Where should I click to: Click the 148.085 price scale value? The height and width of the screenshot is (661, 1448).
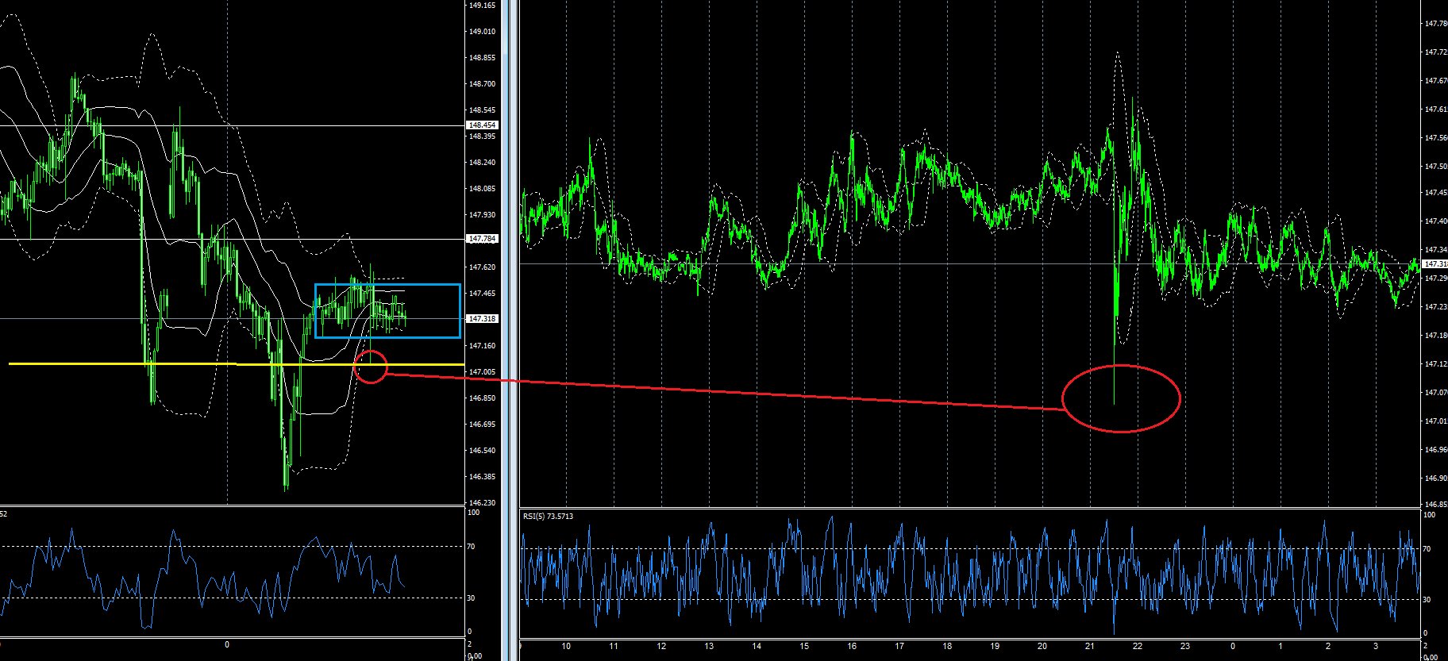pos(482,189)
